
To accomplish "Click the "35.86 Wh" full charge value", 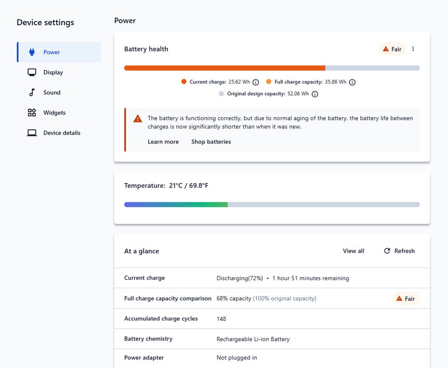I will tap(336, 82).
